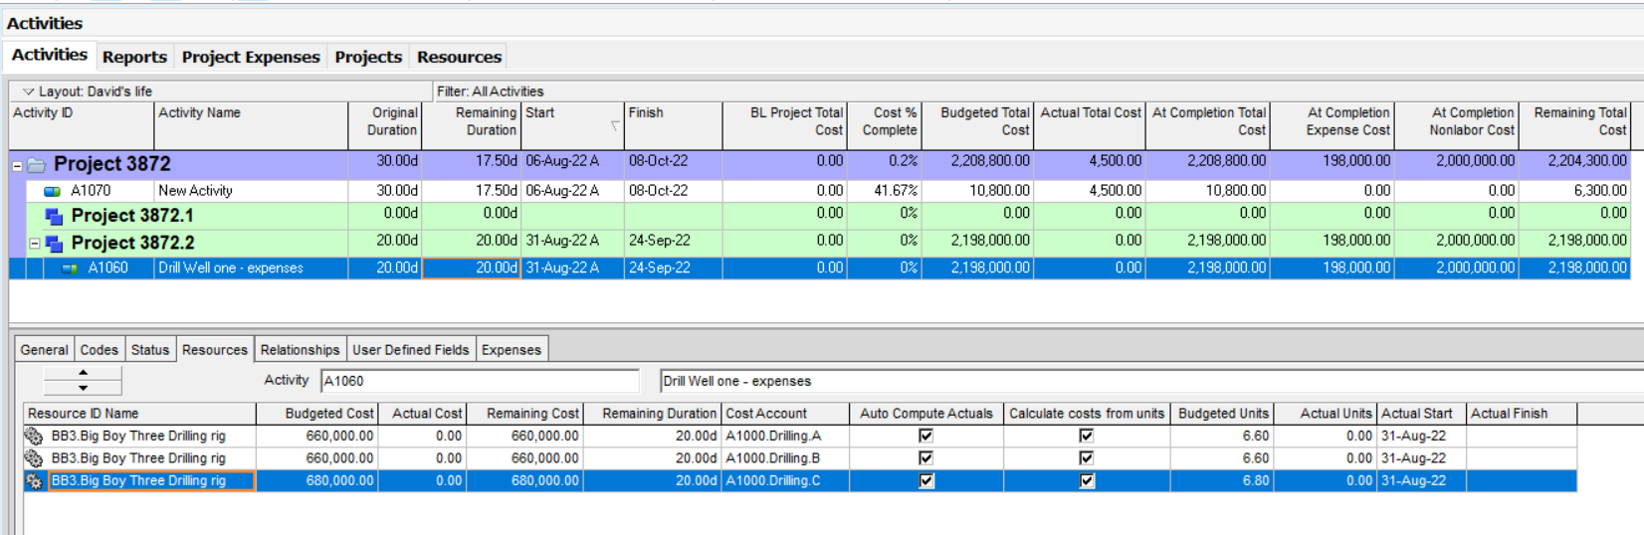Viewport: 1644px width, 535px height.
Task: Collapse the Project 3872.2 WBS node
Action: pyautogui.click(x=35, y=244)
